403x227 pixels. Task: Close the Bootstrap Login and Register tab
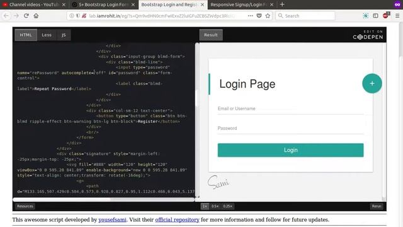tap(203, 4)
